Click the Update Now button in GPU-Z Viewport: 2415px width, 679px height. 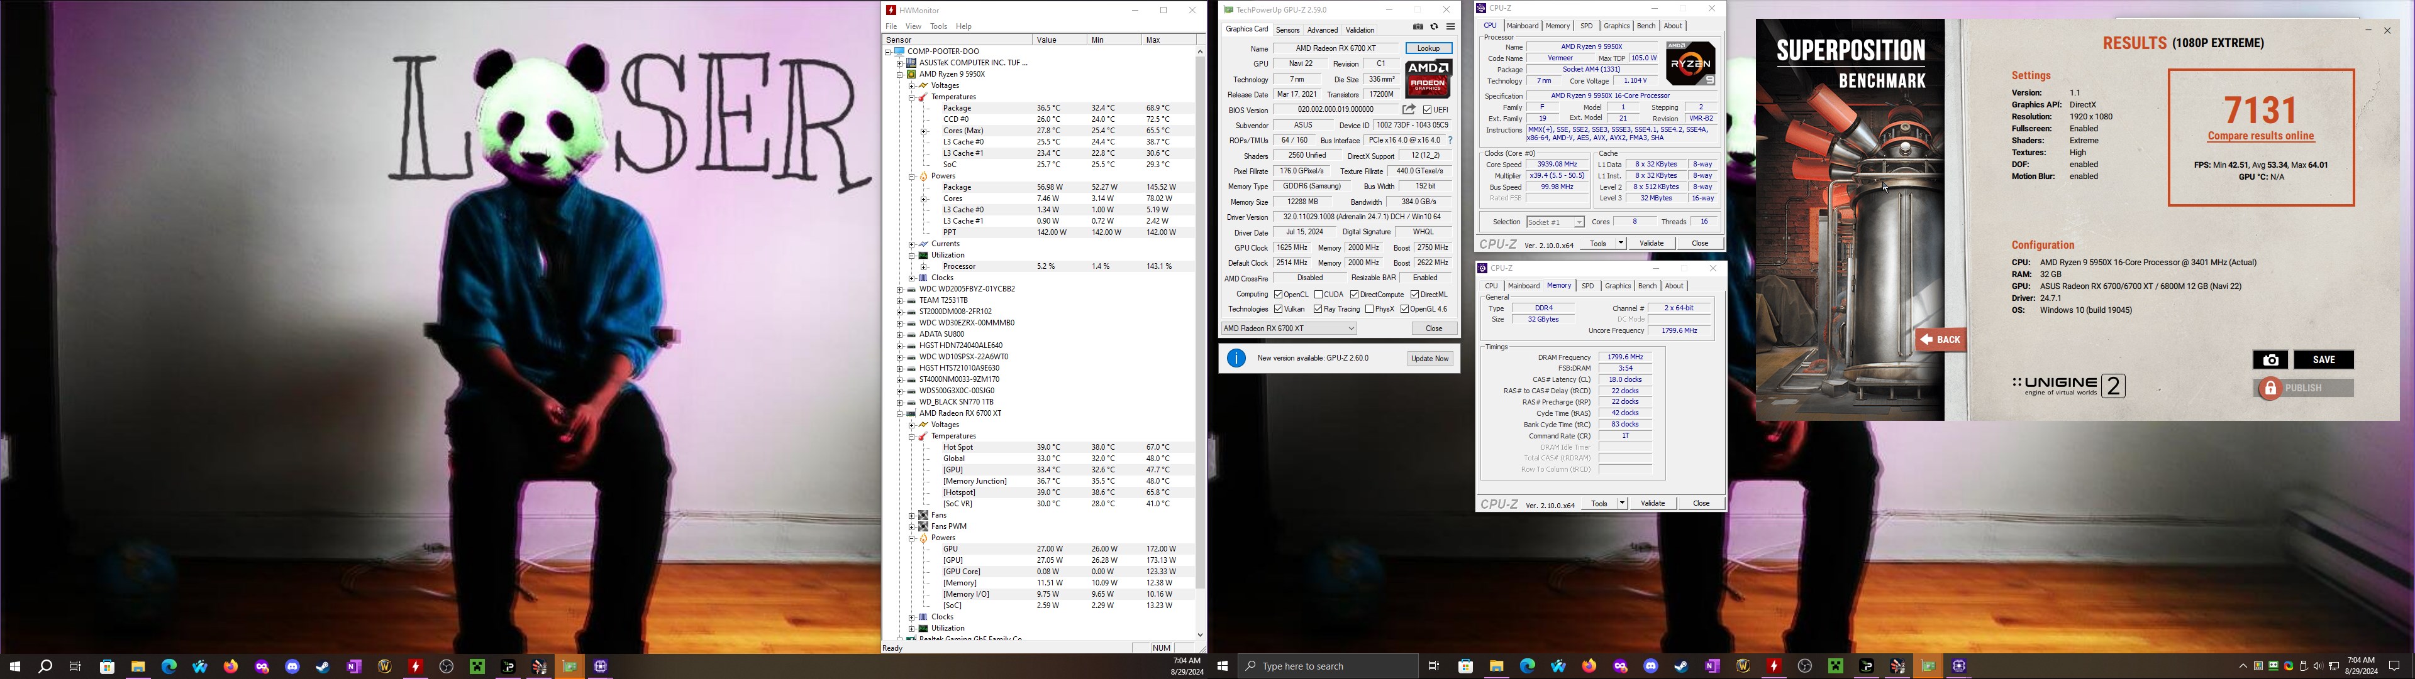coord(1430,359)
